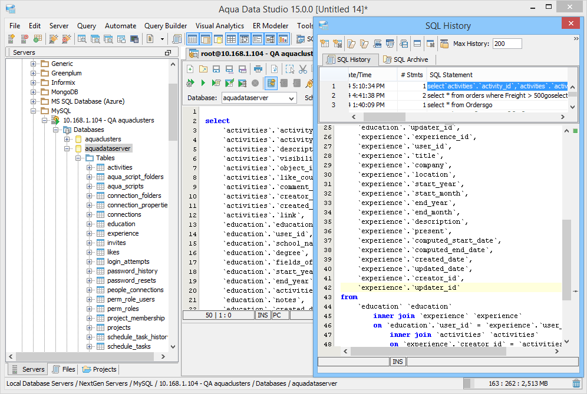
Task: Click the green Execute play arrow icon
Action: coord(203,82)
